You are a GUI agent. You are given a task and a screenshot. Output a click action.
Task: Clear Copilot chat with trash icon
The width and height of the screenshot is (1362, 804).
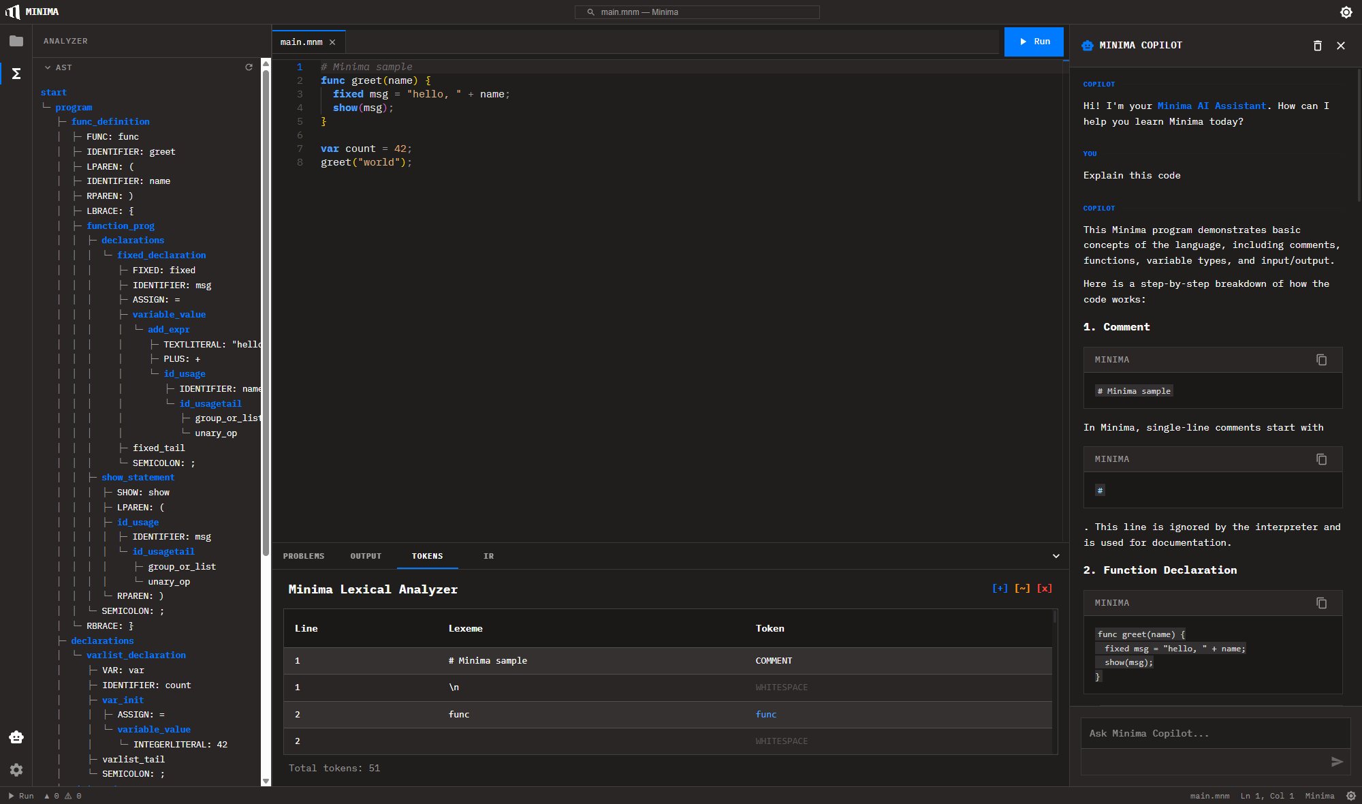pos(1318,46)
